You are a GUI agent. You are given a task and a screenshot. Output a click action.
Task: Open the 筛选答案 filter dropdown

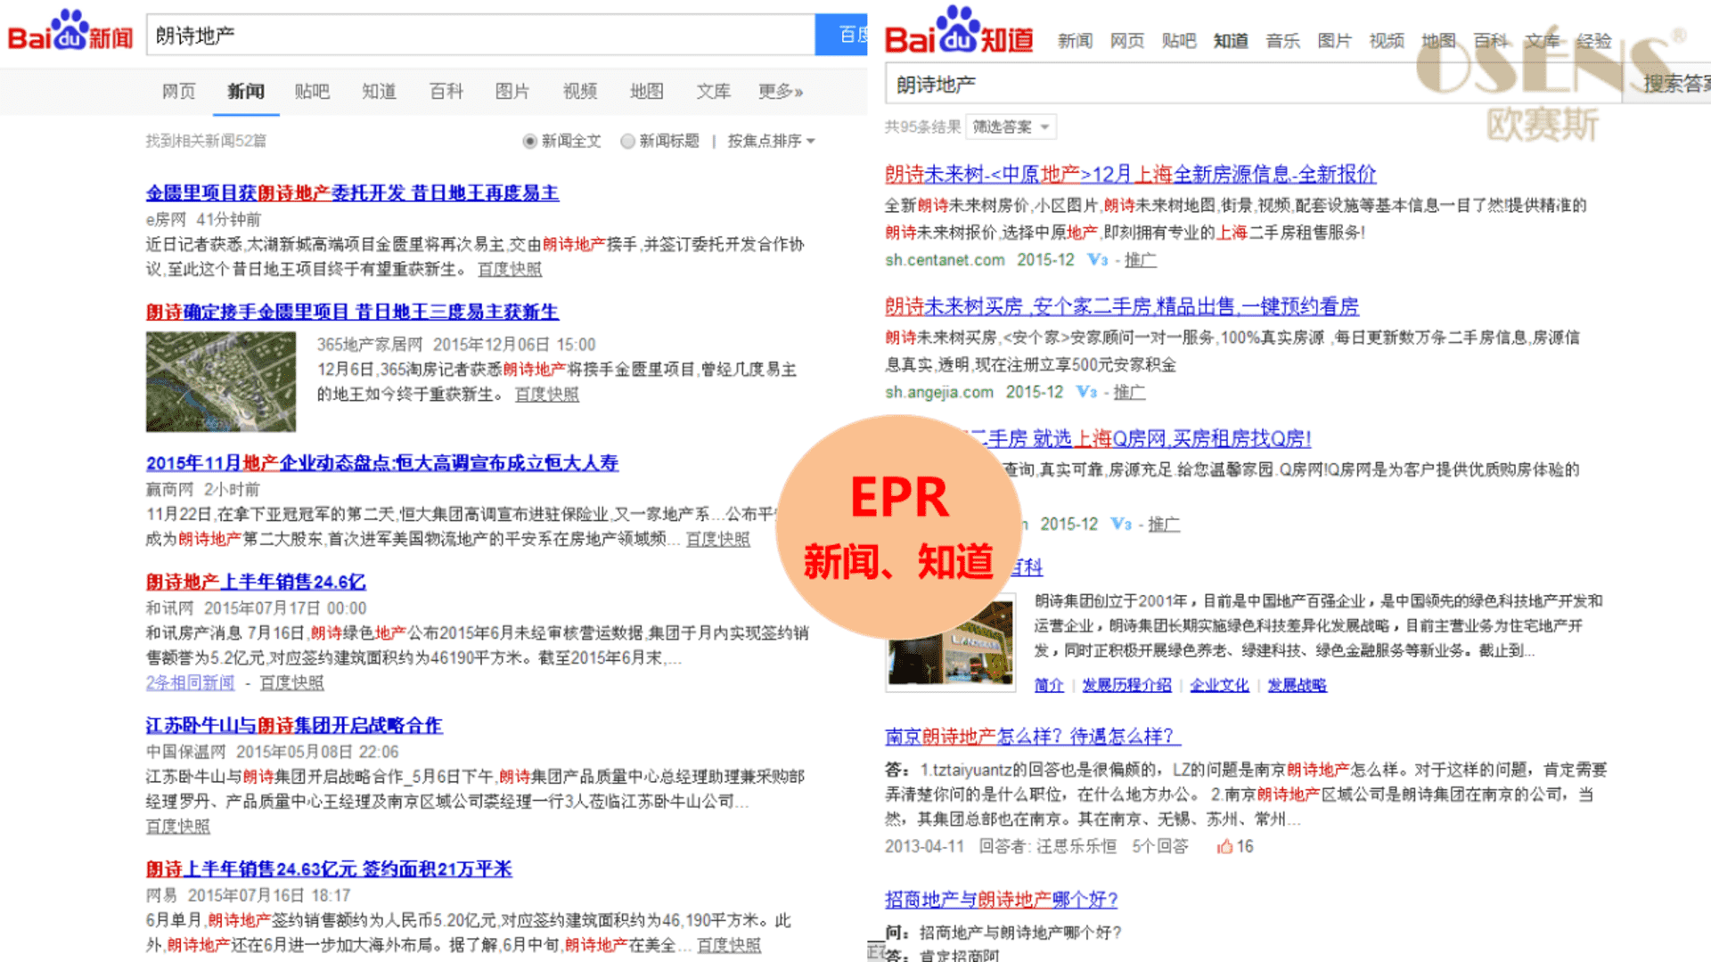(1011, 126)
